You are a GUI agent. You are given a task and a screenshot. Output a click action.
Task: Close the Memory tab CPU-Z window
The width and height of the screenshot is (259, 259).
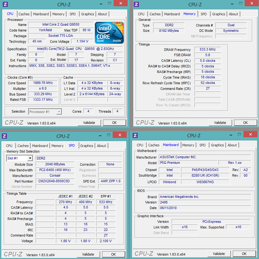(x=252, y=3)
